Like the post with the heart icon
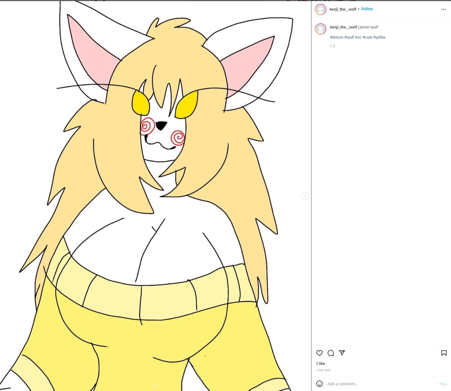The height and width of the screenshot is (391, 451). coord(319,353)
